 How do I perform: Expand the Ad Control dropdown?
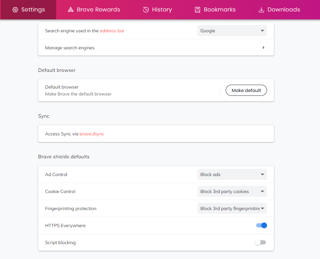[x=232, y=174]
